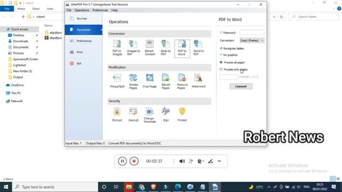Open Downloads in Explorer navigation pane
The height and width of the screenshot is (192, 342).
click(20, 41)
